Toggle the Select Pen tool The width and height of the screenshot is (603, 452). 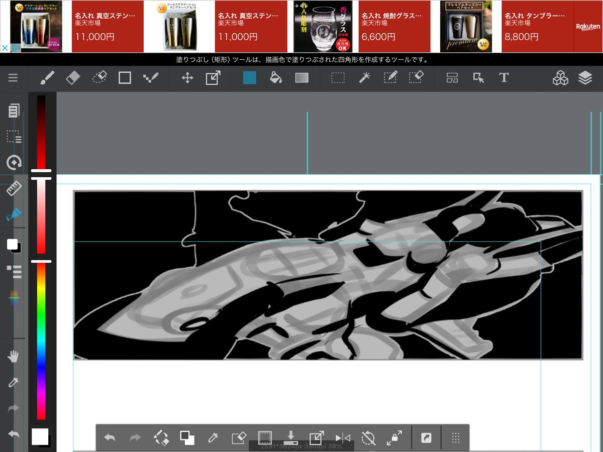click(389, 78)
